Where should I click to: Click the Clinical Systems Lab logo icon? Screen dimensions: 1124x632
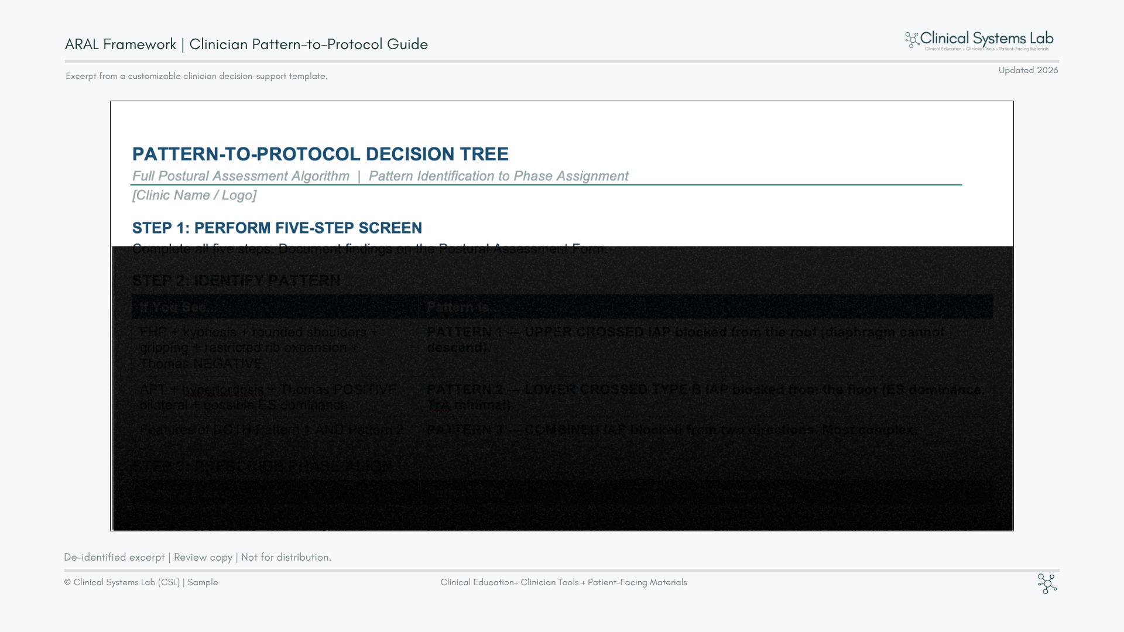click(912, 40)
